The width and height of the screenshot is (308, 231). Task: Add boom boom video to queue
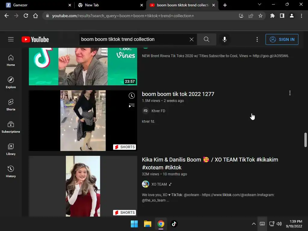point(132,106)
